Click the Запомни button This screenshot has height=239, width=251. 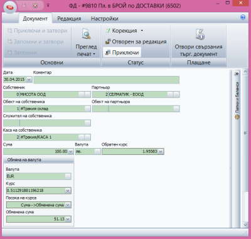point(22,53)
